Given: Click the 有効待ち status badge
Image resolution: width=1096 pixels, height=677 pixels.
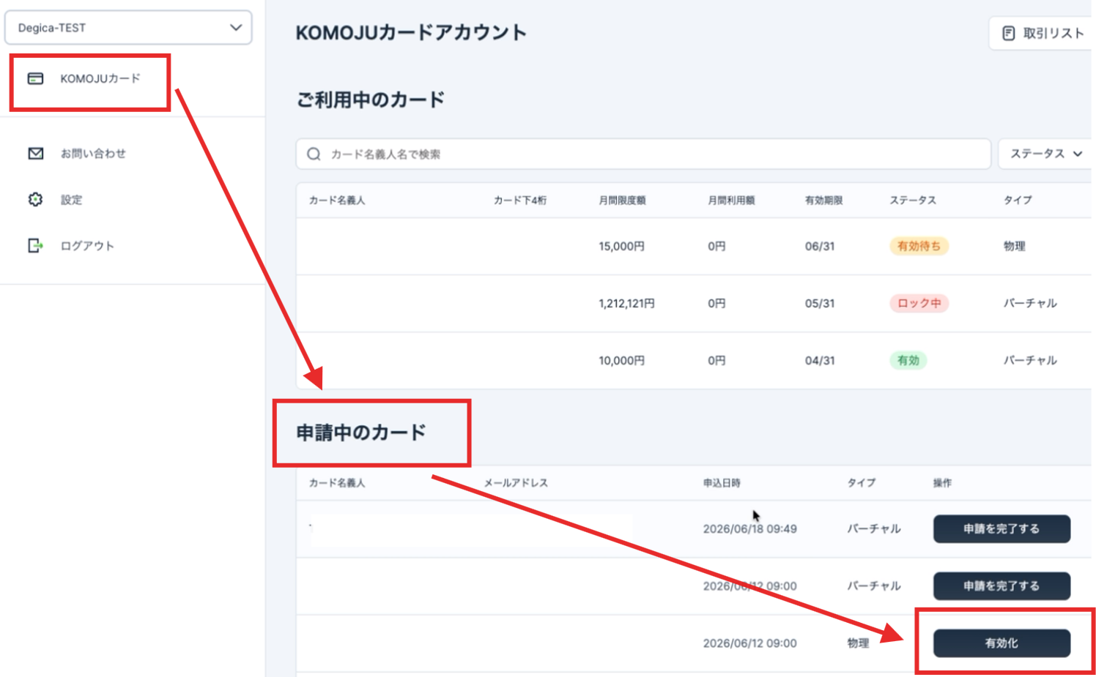Looking at the screenshot, I should [919, 246].
